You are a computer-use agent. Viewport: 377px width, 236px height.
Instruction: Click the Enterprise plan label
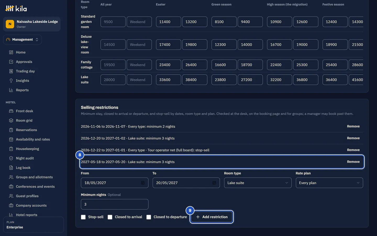[x=15, y=227]
